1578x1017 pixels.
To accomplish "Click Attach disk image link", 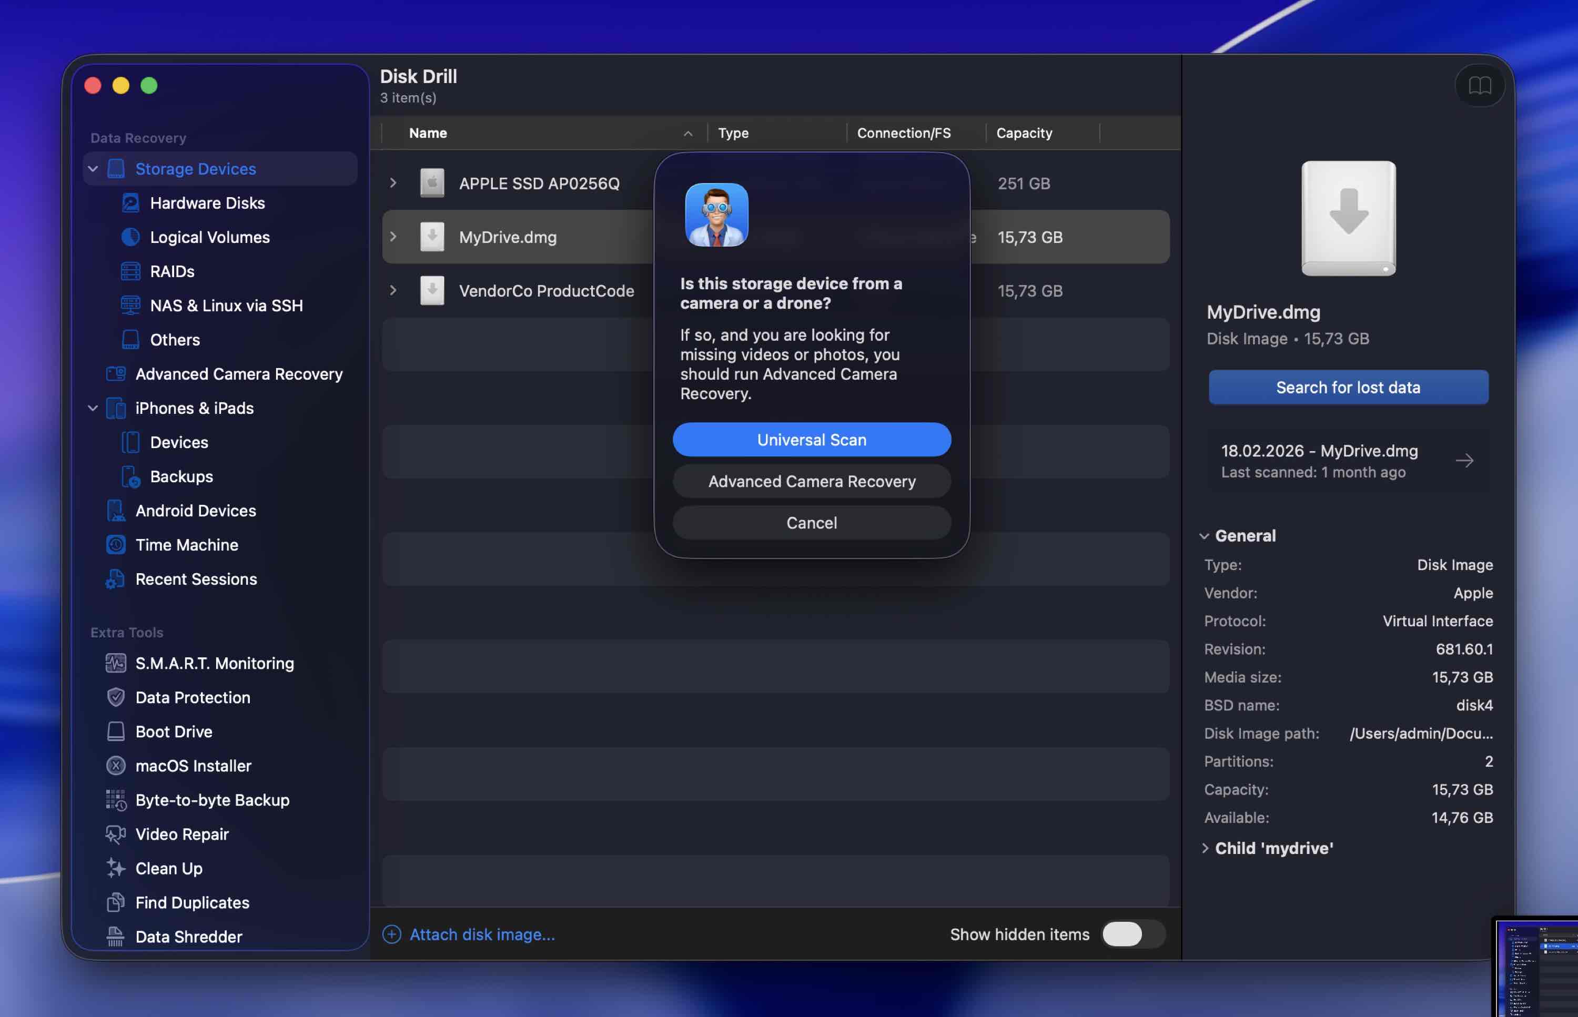I will point(482,934).
